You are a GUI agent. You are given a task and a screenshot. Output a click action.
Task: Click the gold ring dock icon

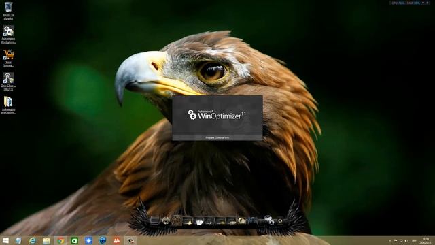pyautogui.click(x=242, y=220)
